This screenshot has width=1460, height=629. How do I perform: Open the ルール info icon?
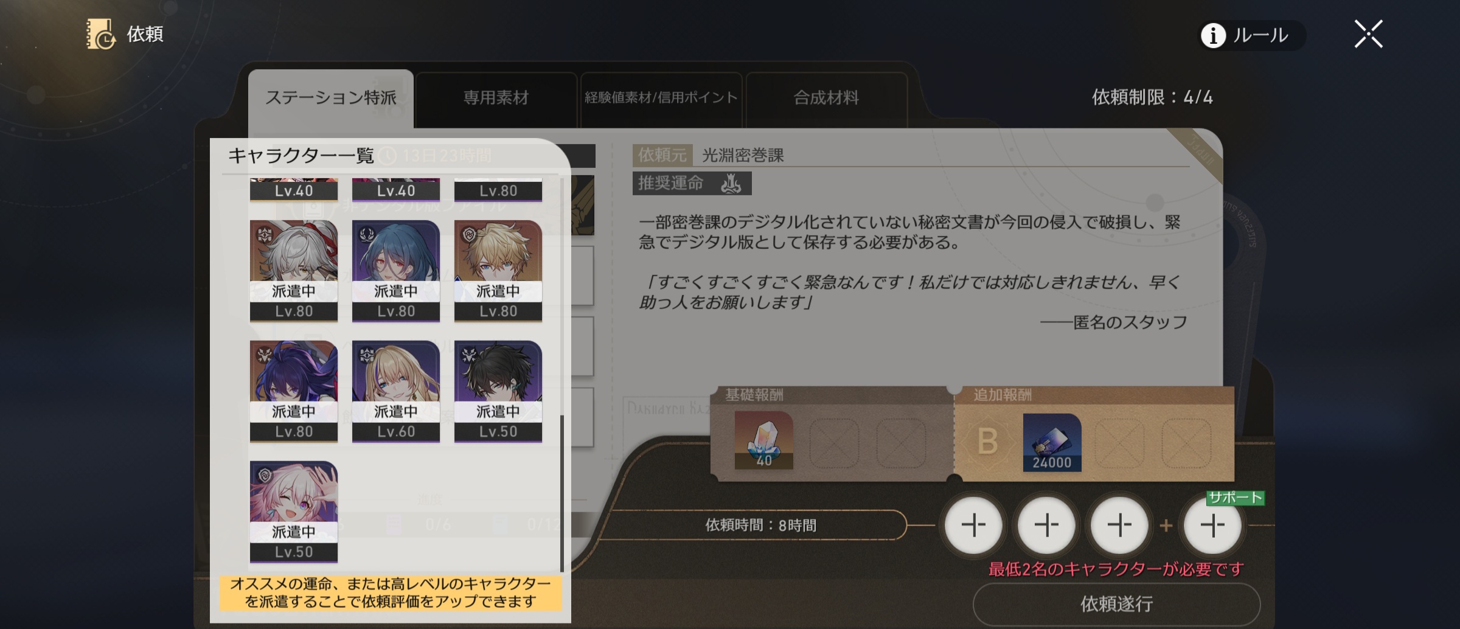1213,35
